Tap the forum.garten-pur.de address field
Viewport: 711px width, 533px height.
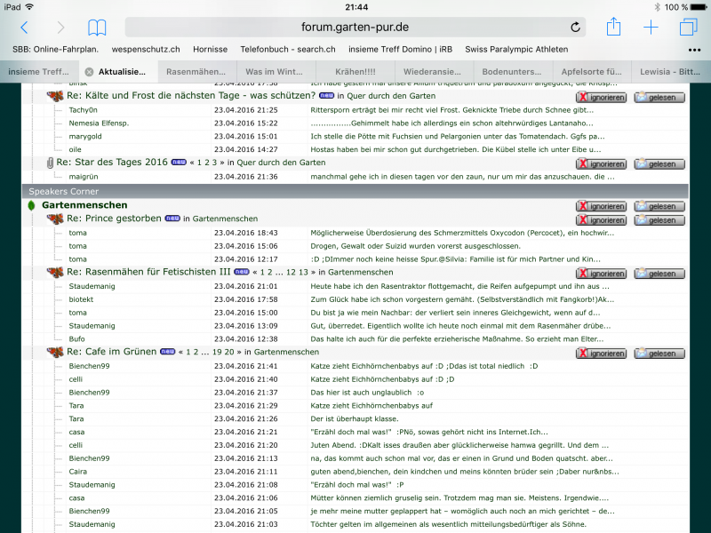point(354,28)
